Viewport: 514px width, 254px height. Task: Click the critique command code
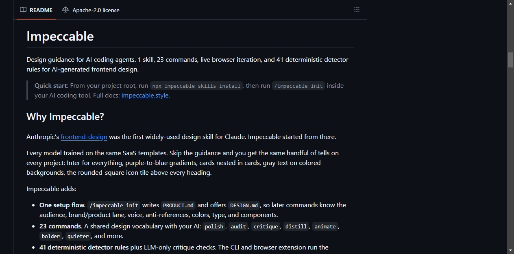coord(266,226)
